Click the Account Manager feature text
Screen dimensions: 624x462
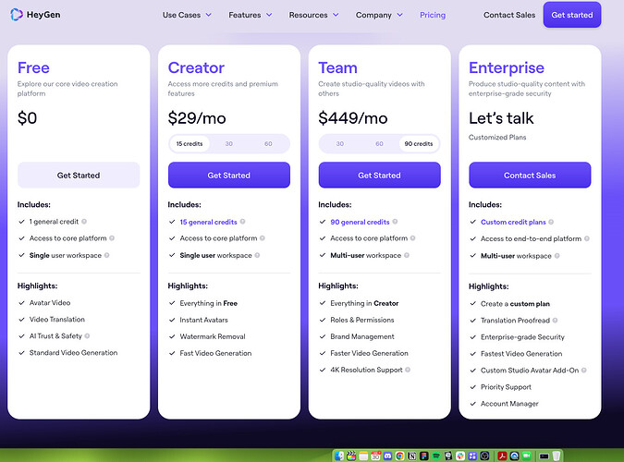[509, 404]
